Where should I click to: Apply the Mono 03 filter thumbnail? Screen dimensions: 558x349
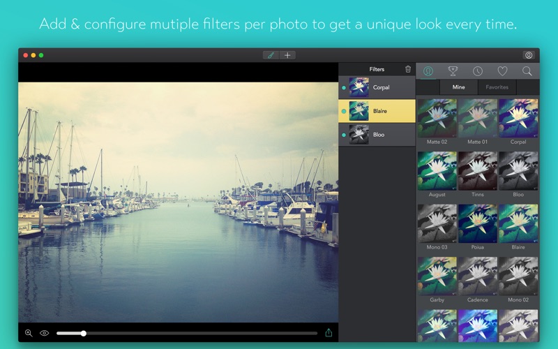(437, 224)
